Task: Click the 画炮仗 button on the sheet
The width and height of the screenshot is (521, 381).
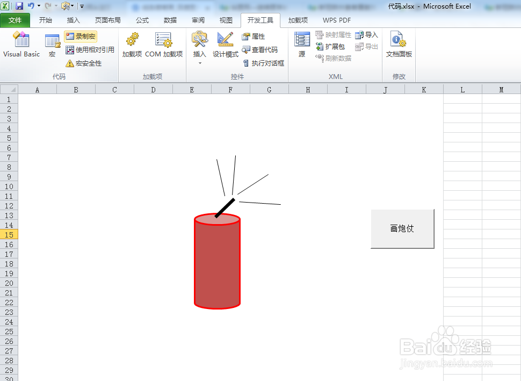Action: click(402, 228)
